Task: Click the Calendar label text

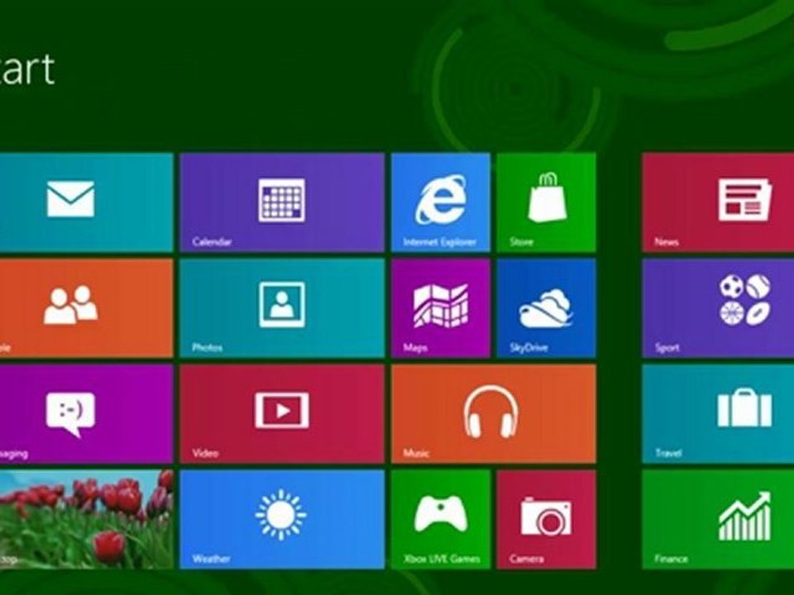Action: [213, 242]
